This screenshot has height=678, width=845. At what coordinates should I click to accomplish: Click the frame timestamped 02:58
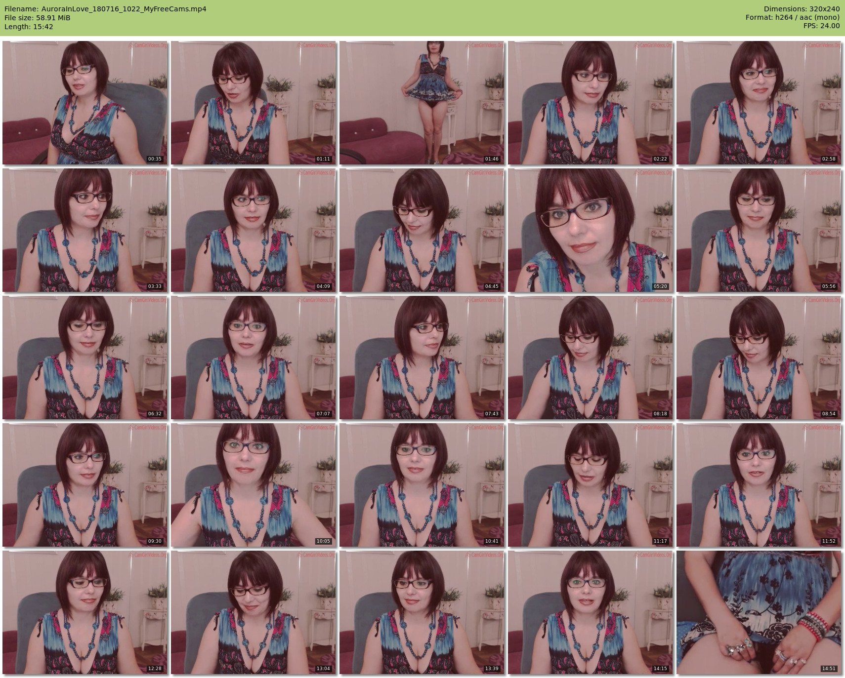point(759,103)
